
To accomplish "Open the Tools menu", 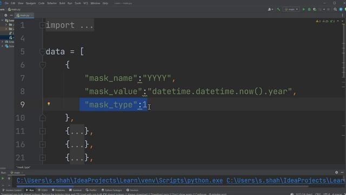I will pyautogui.click(x=78, y=3).
